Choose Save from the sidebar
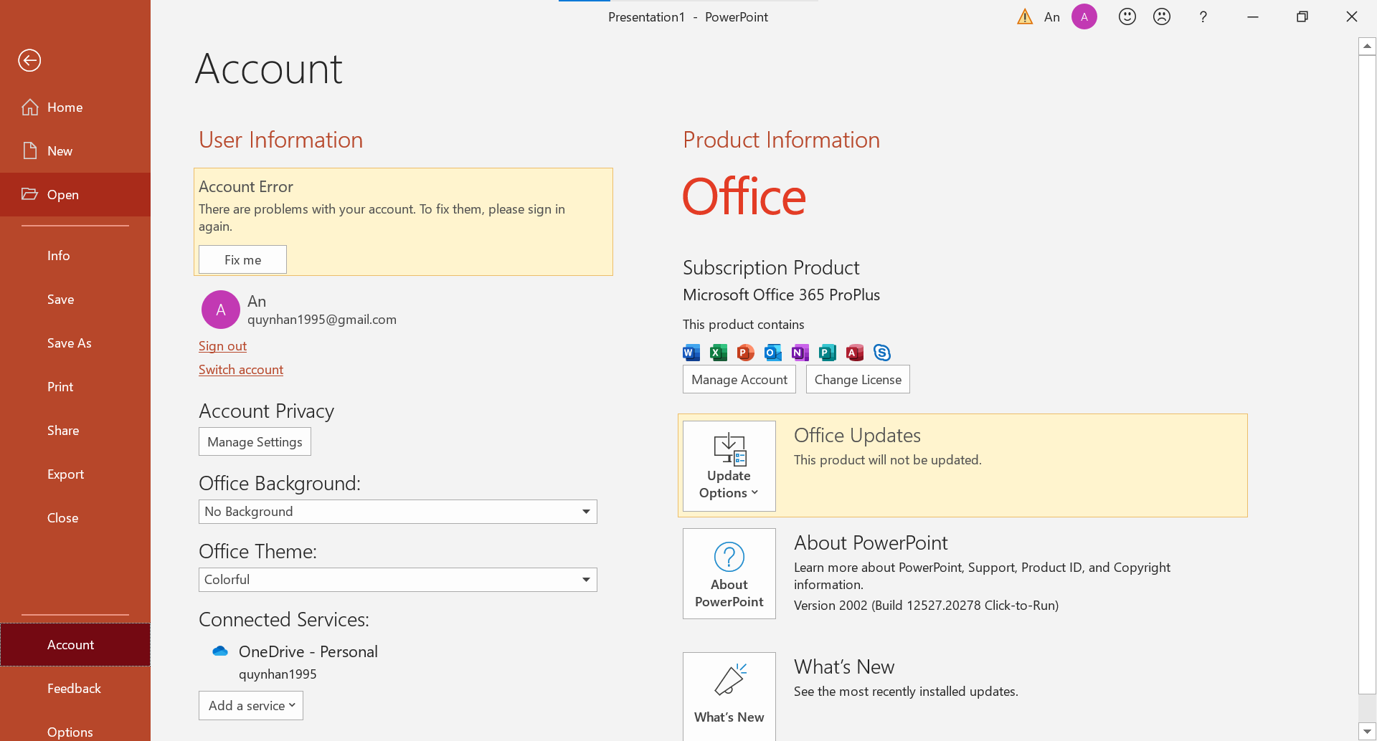Image resolution: width=1377 pixels, height=741 pixels. click(75, 300)
